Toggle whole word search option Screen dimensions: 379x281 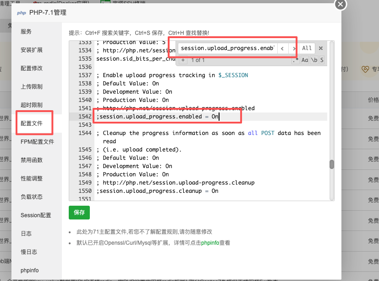point(314,60)
